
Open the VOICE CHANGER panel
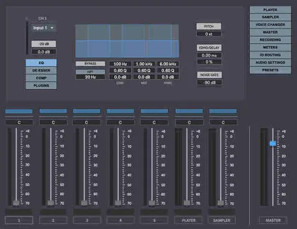coord(270,25)
